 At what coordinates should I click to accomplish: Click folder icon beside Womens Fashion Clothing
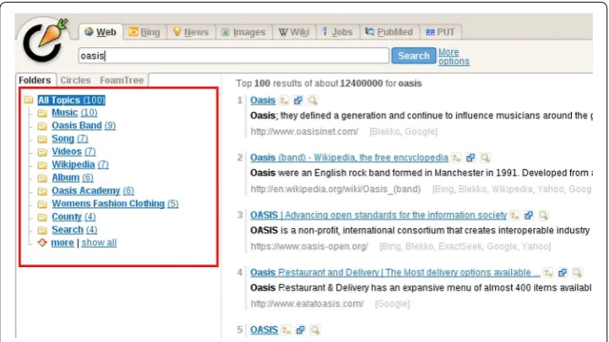tap(42, 204)
